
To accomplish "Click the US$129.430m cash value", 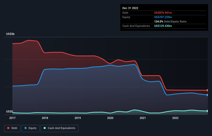I will [163, 26].
